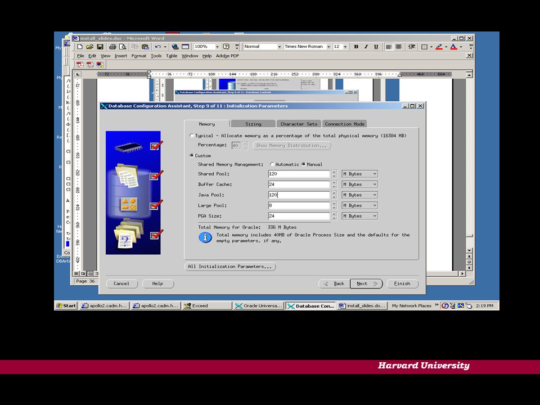Open the Large Pool M Bytes unit dropdown
The height and width of the screenshot is (405, 540).
coord(360,205)
